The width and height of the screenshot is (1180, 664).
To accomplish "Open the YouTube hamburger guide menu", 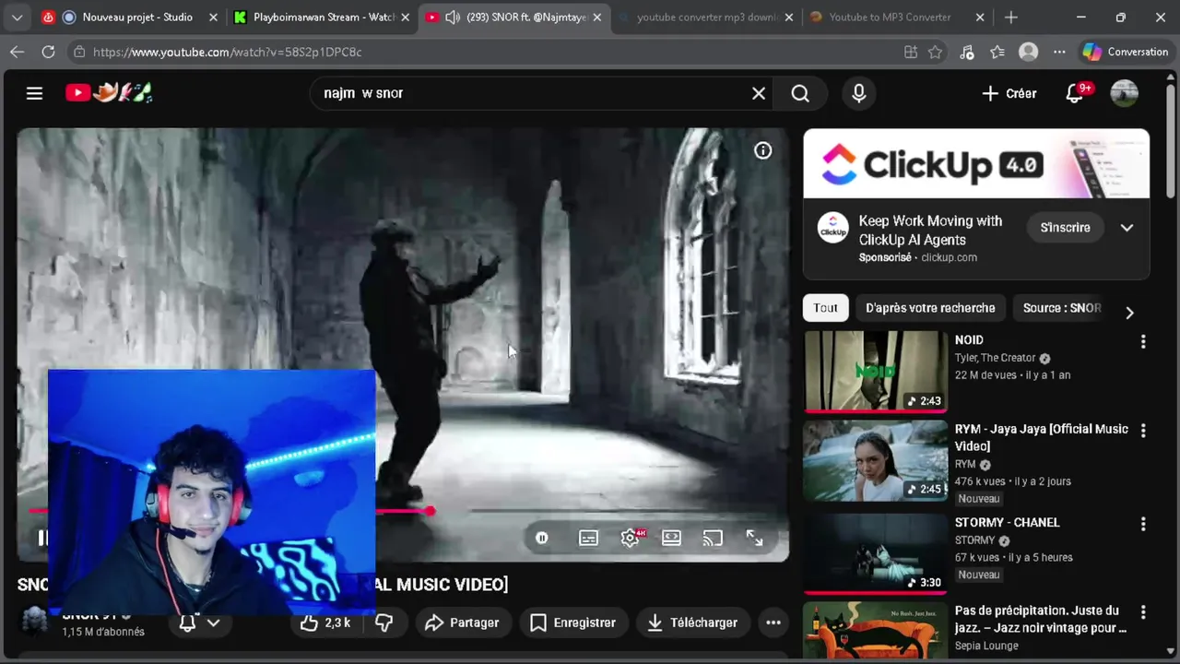I will click(x=34, y=93).
